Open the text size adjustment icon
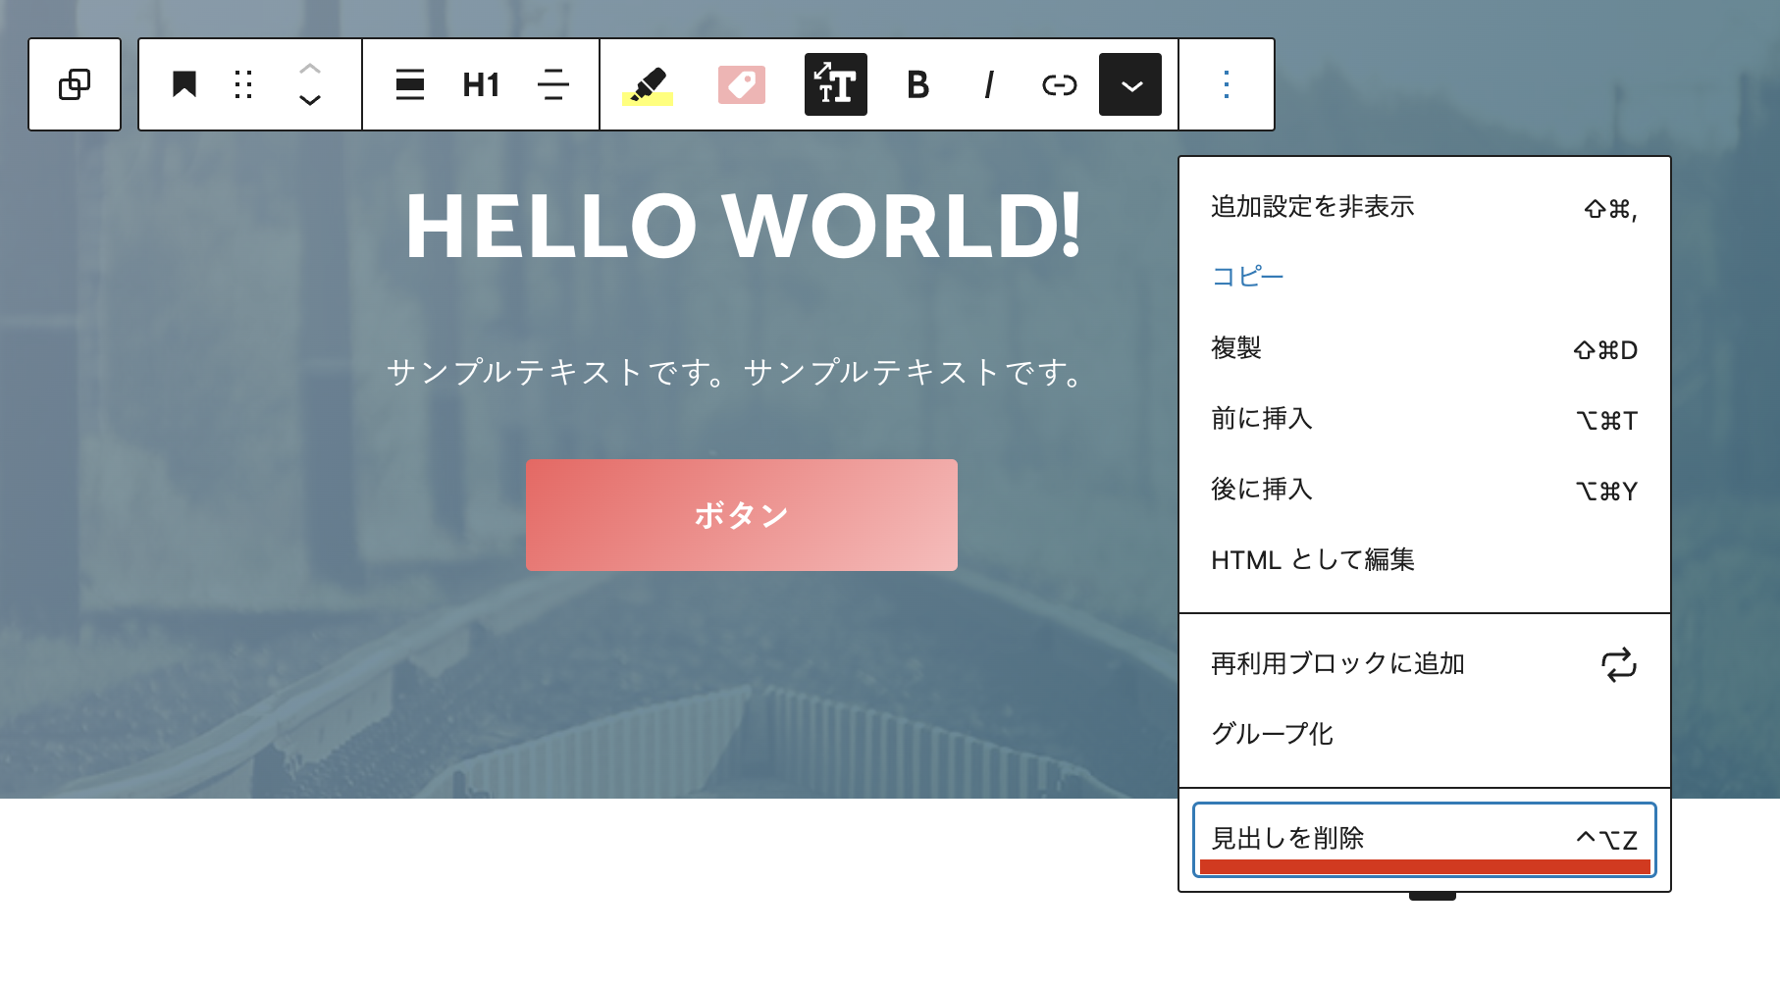The width and height of the screenshot is (1780, 987). pyautogui.click(x=835, y=85)
